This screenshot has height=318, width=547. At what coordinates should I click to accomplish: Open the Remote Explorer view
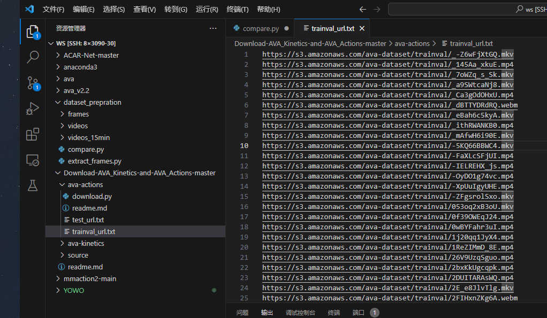32,160
